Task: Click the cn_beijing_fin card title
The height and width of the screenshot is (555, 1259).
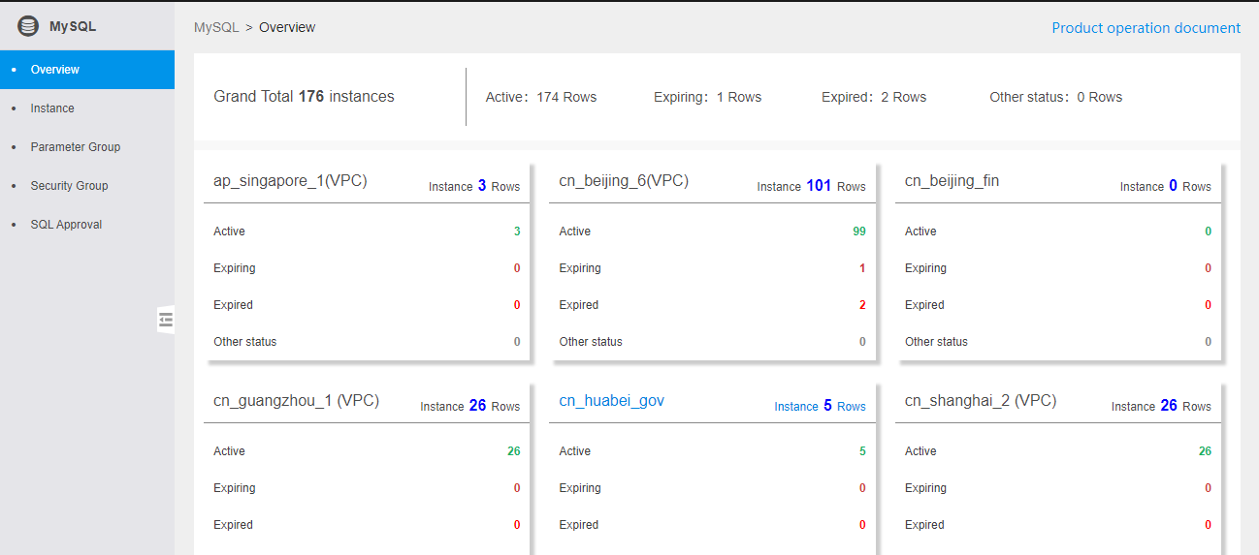Action: click(952, 180)
